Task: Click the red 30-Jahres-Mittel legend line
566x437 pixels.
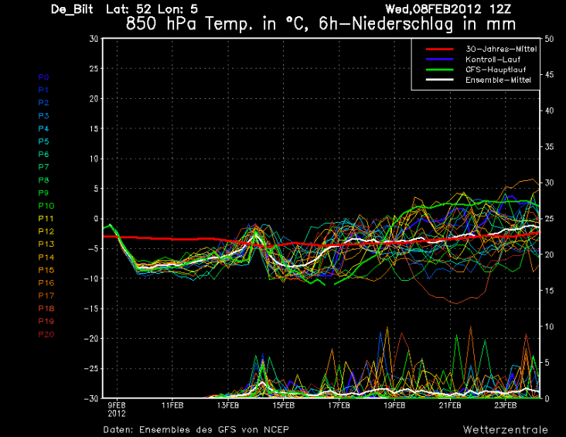Action: click(440, 49)
